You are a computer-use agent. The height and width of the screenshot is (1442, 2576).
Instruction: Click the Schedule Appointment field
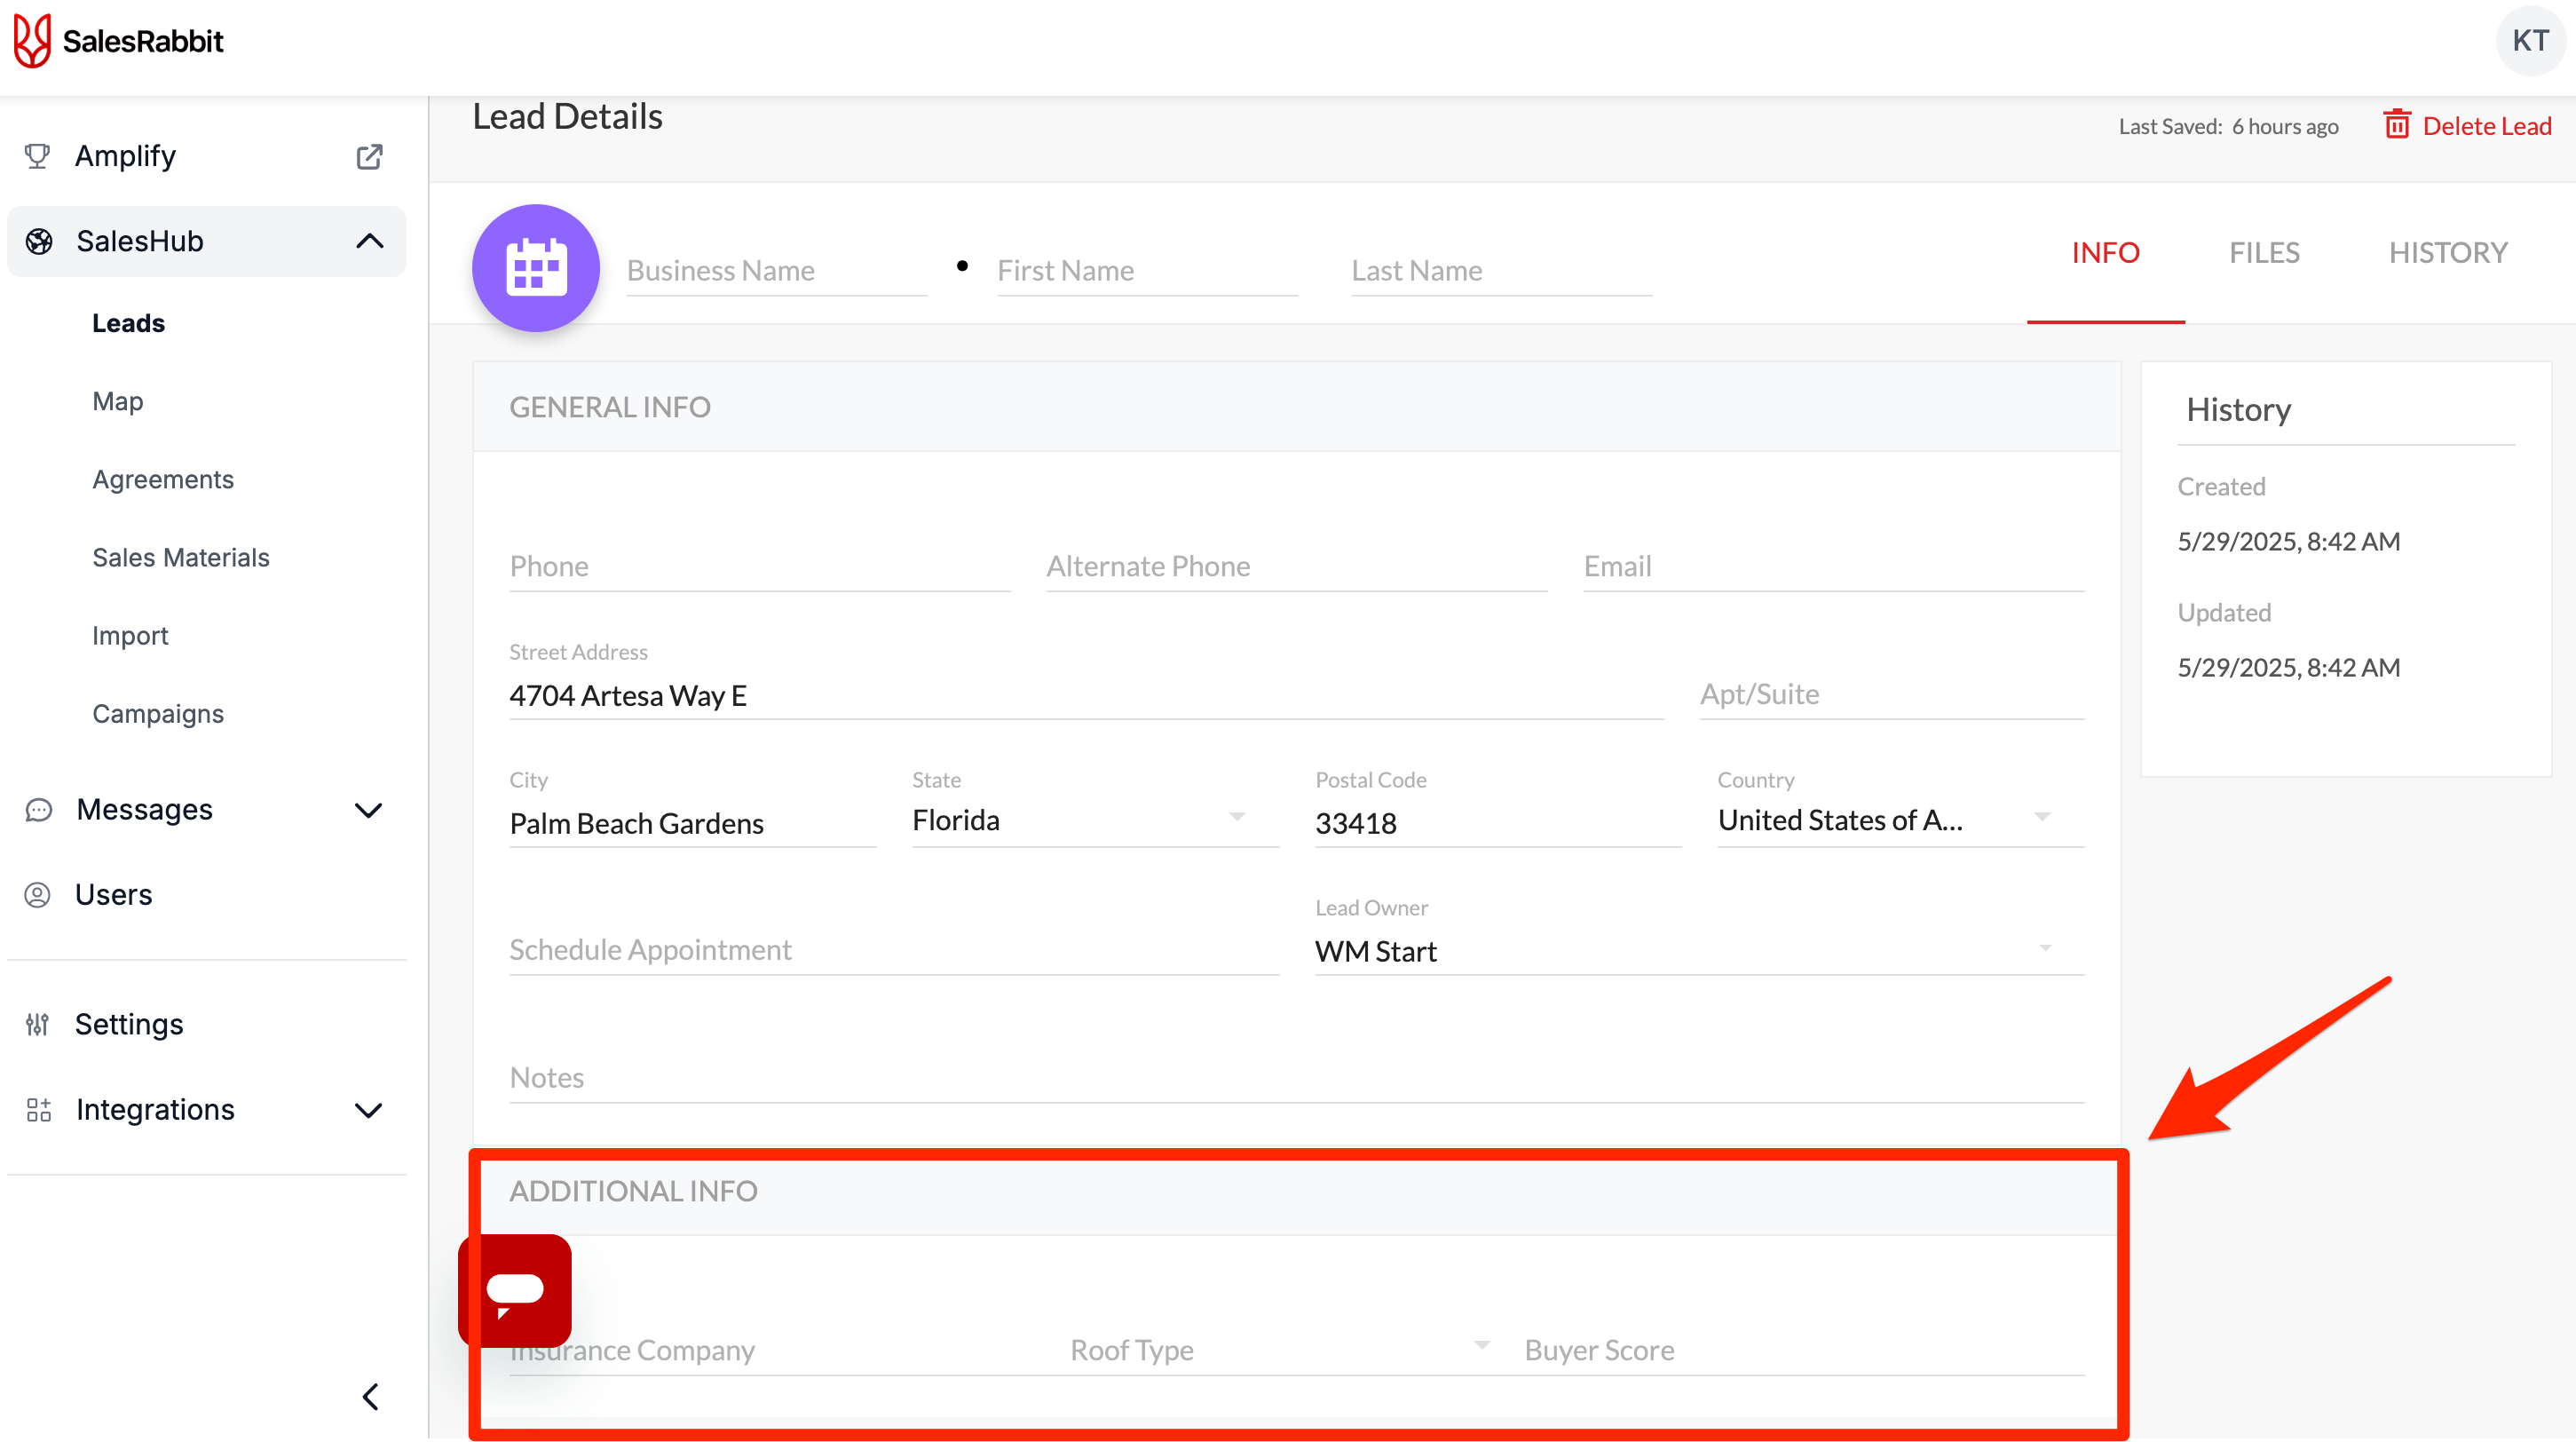coord(894,950)
